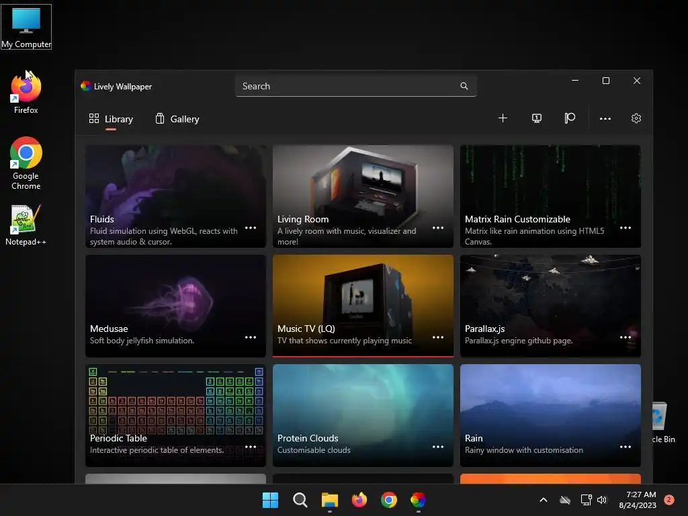Image resolution: width=688 pixels, height=516 pixels.
Task: Click the OneDrive cloud tray icon
Action: pyautogui.click(x=565, y=500)
